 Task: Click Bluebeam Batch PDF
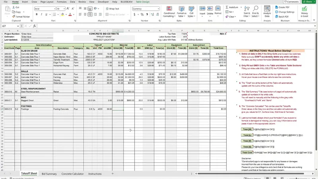(x=282, y=17)
